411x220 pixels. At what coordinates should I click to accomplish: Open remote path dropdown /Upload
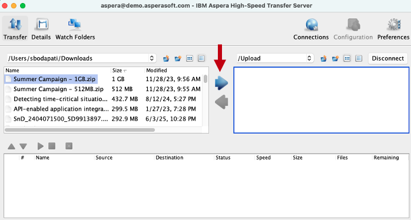275,58
